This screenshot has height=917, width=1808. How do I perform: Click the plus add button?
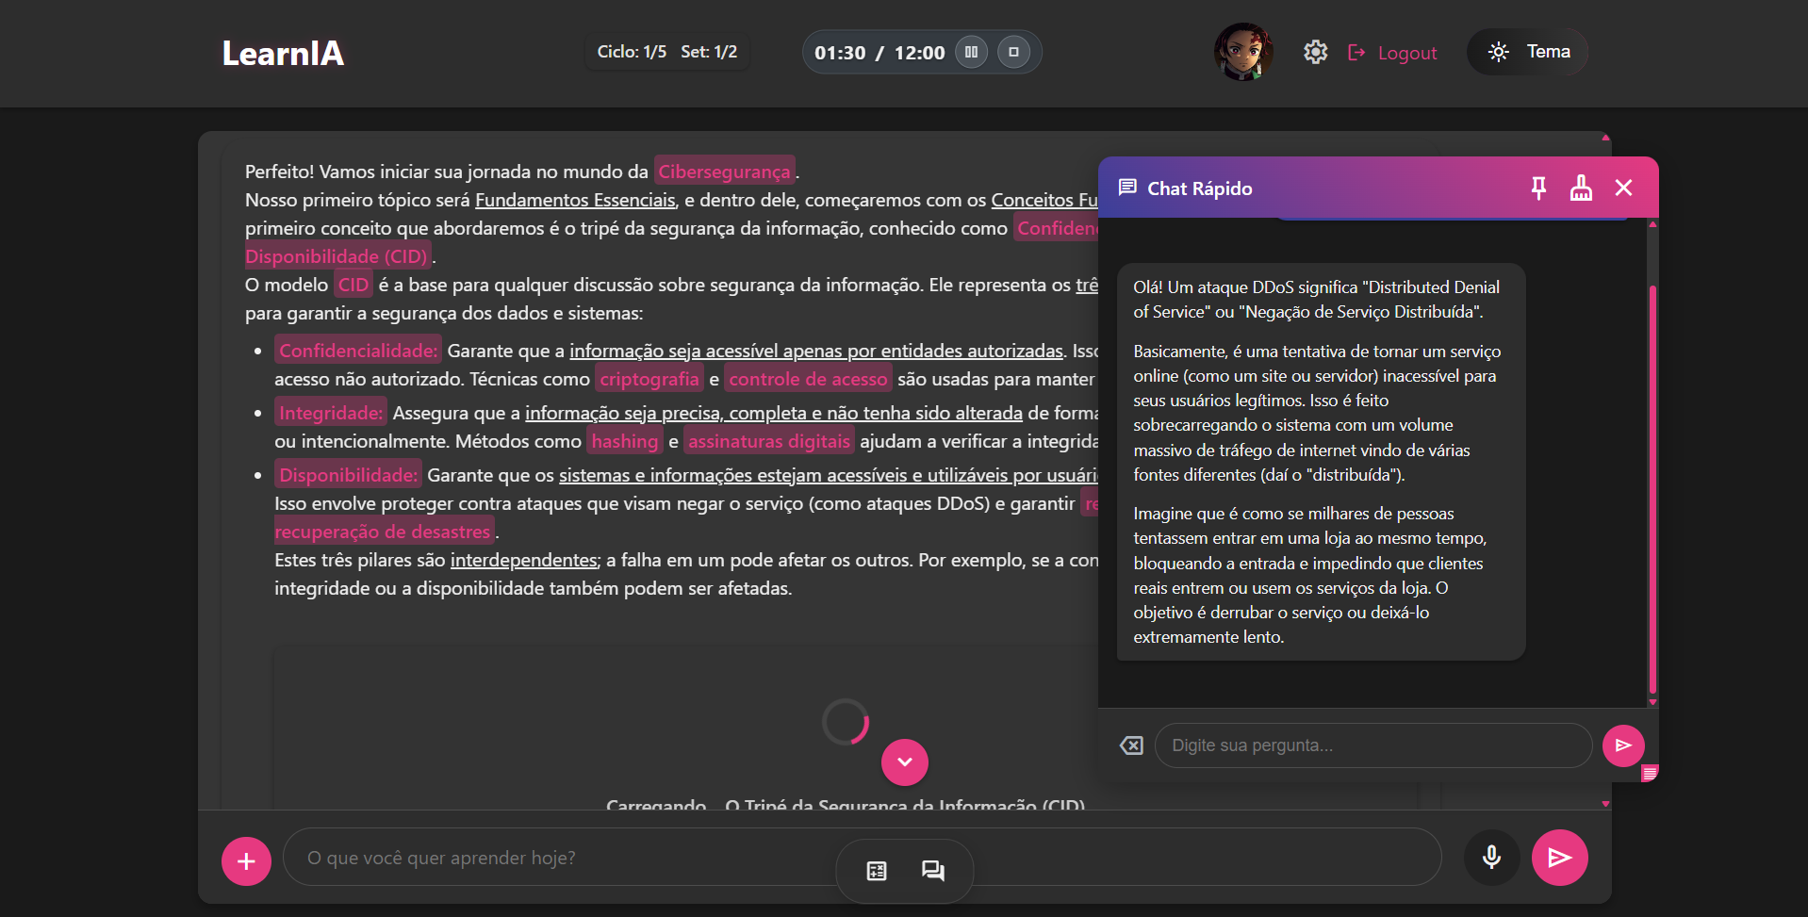[246, 861]
